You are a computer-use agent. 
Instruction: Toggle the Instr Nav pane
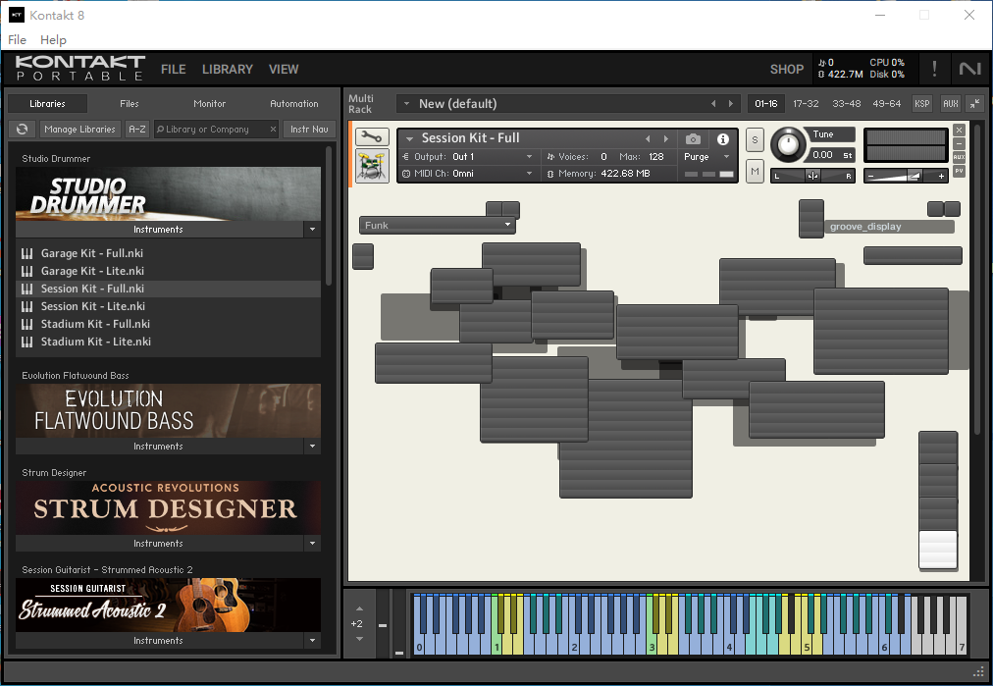(x=309, y=129)
